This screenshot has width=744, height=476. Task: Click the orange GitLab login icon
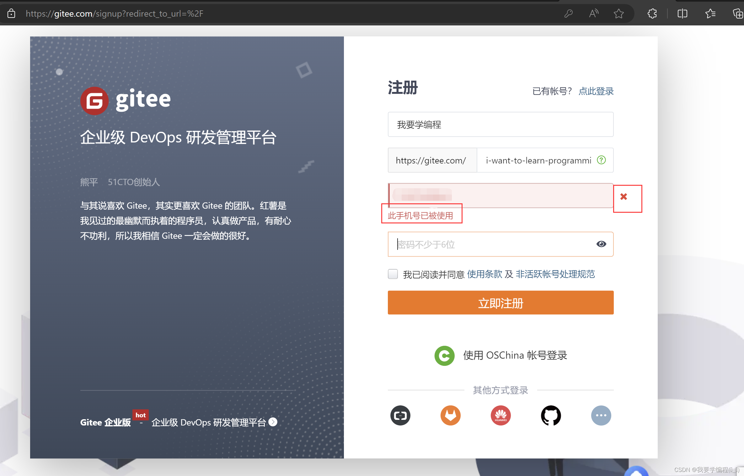point(450,415)
